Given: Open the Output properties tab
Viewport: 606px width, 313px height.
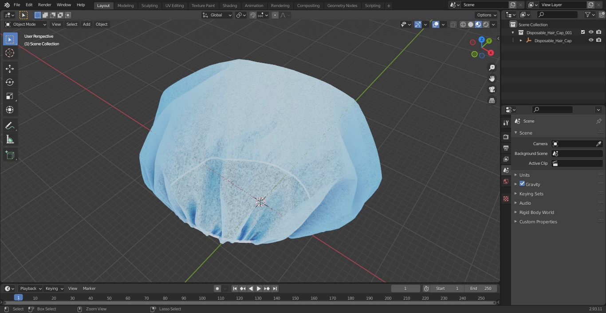Looking at the screenshot, I should (x=506, y=148).
